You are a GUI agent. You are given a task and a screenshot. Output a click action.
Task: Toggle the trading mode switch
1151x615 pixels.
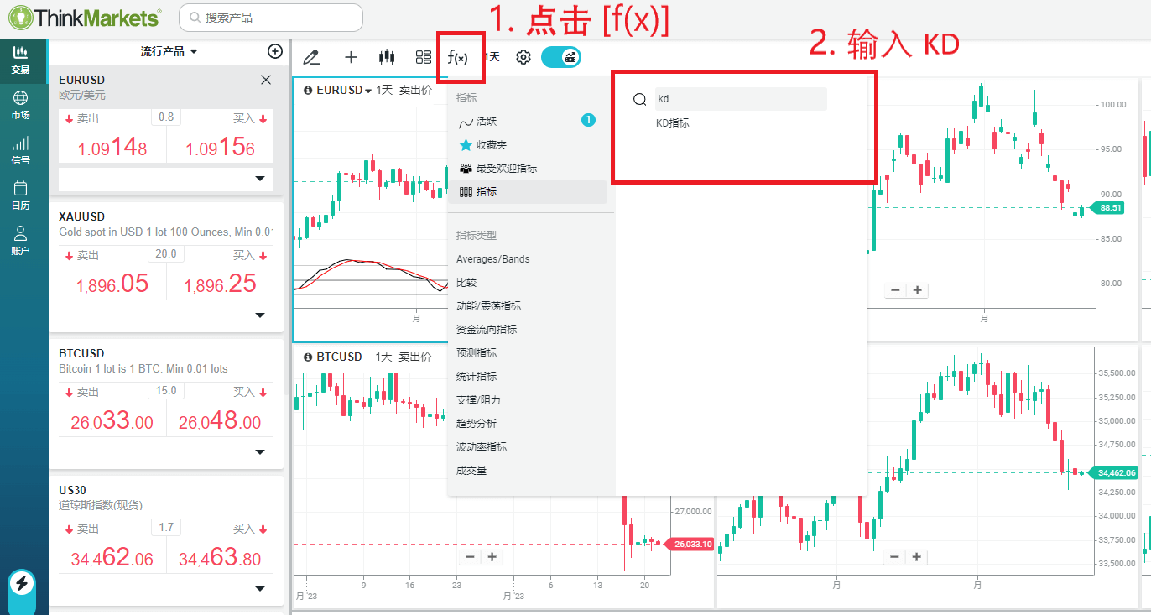[561, 57]
